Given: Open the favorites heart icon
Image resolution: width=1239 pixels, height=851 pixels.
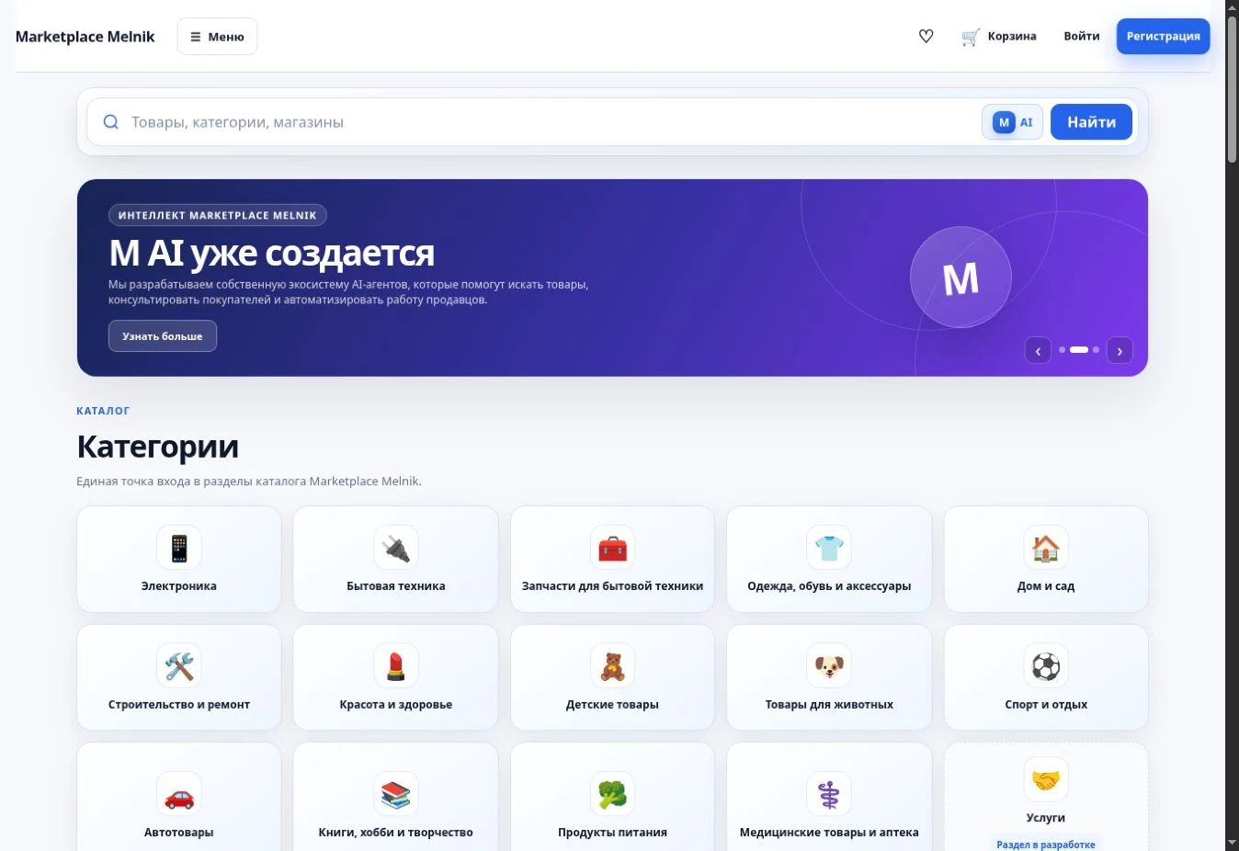Looking at the screenshot, I should 926,36.
